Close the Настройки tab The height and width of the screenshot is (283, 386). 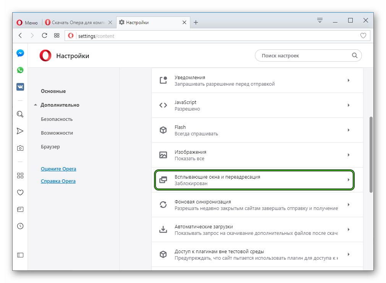[x=184, y=23]
